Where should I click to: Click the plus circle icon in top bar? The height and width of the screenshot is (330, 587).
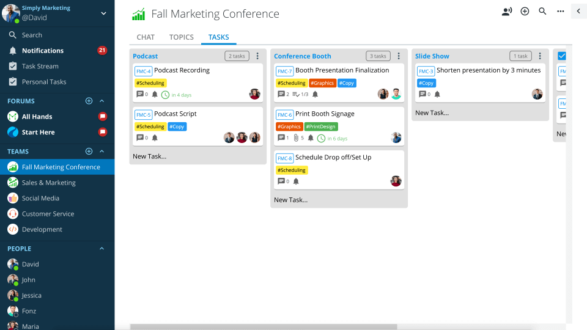coord(525,12)
